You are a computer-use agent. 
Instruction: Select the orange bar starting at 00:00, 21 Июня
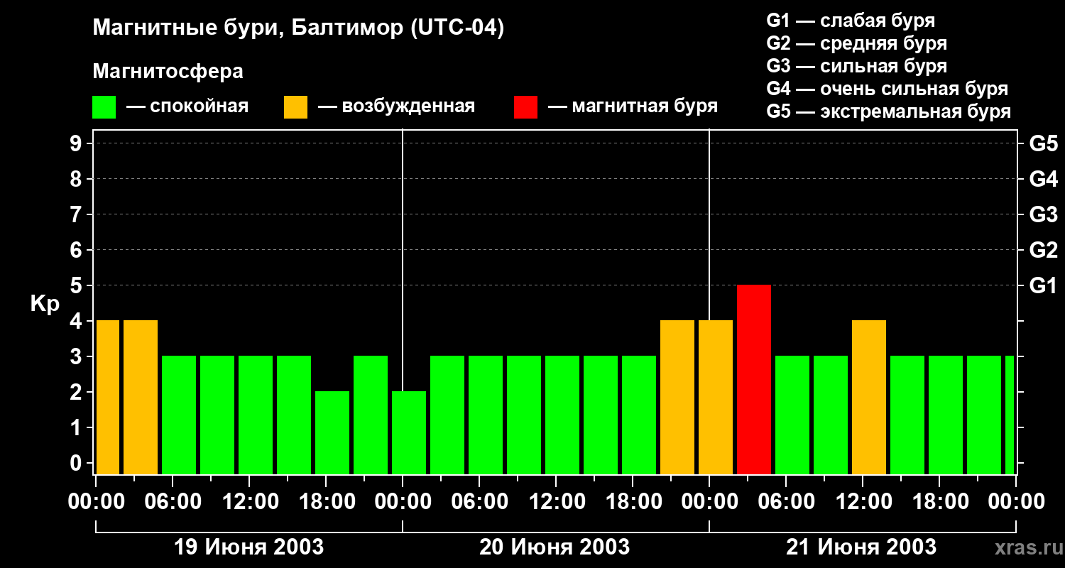716,398
